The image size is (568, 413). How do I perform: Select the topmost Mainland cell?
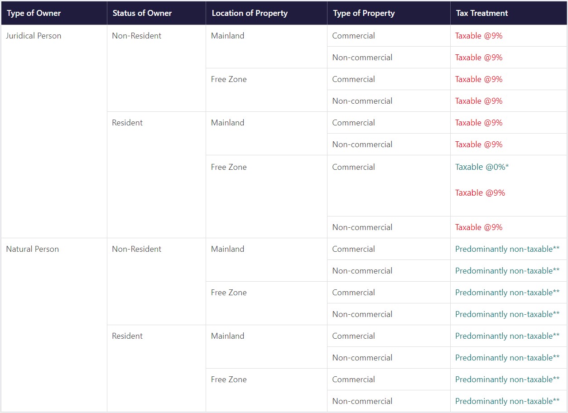click(x=227, y=36)
